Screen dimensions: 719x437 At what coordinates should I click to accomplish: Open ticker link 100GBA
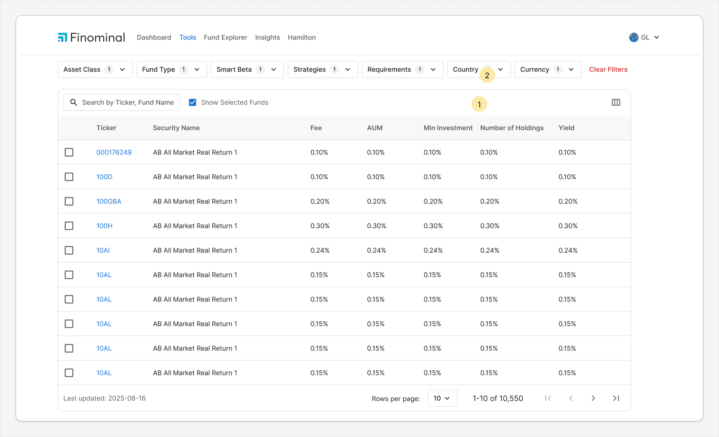coord(109,201)
